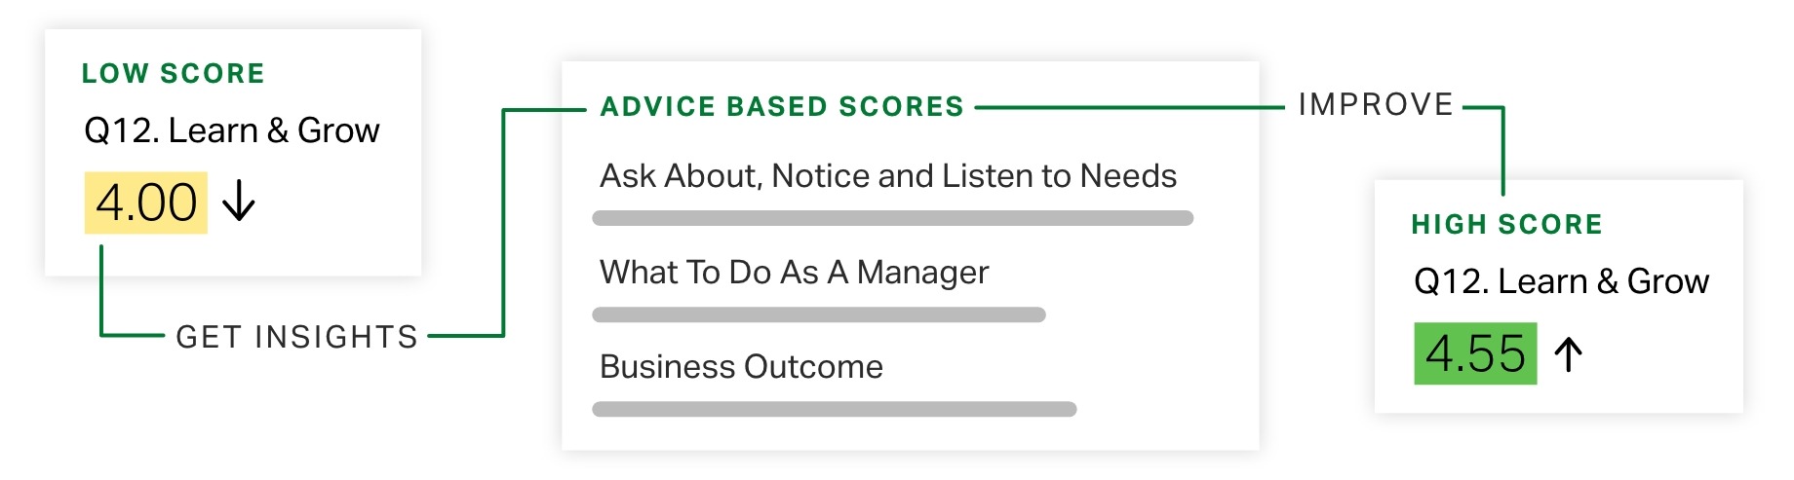
Task: Click the bar under What To Do As A Manager
Action: coord(819,314)
